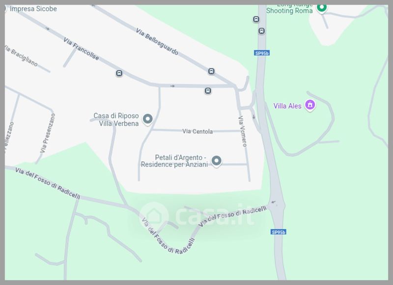Click the bus stop icon above Via Centola
This screenshot has width=393, height=285.
208,91
